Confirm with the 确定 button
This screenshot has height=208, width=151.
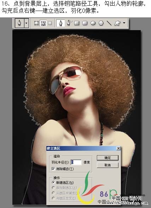[x=108, y=158]
